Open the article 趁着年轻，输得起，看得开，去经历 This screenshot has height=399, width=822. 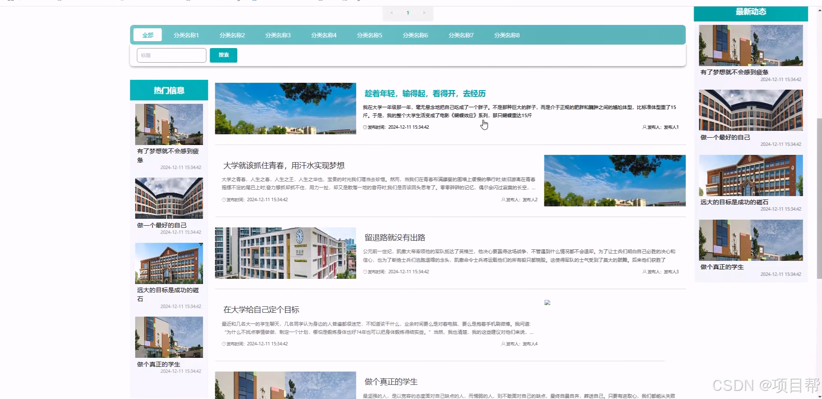[426, 93]
